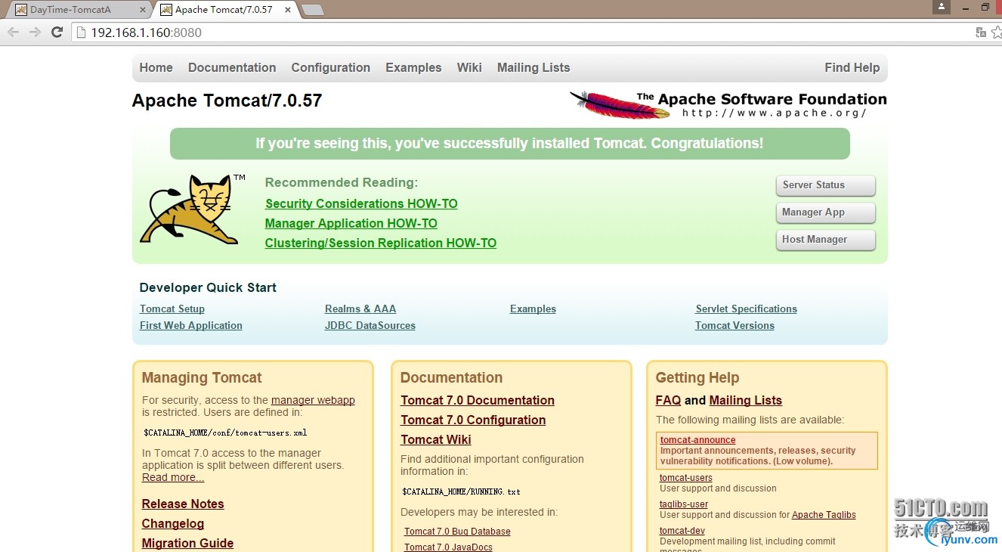The height and width of the screenshot is (552, 1002).
Task: Open the JDBC DataSources link
Action: pos(370,325)
